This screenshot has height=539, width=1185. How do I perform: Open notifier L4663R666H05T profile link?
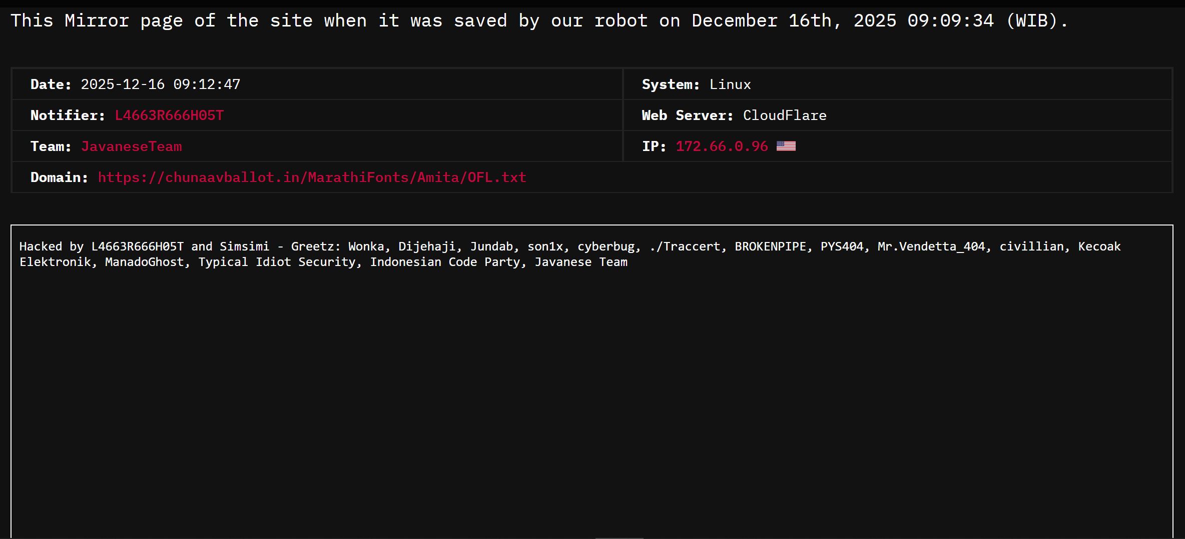coord(169,115)
